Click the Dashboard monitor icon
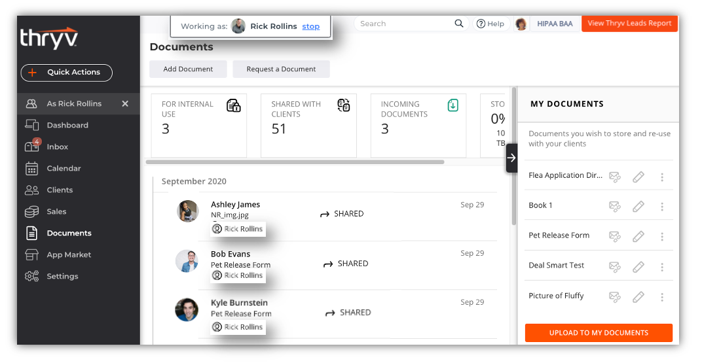The image size is (702, 363). click(x=32, y=125)
